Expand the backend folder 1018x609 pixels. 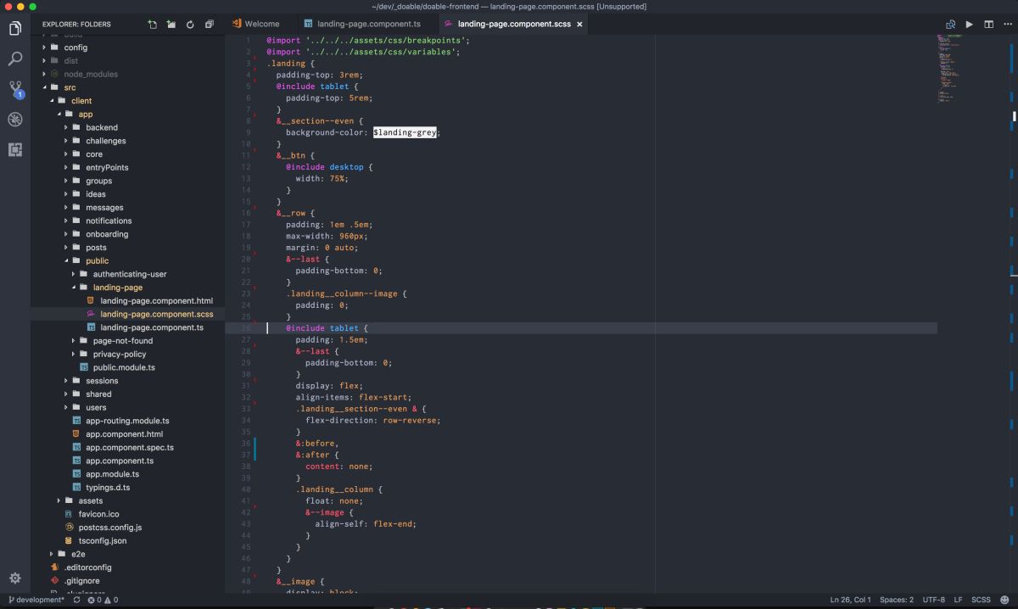66,127
